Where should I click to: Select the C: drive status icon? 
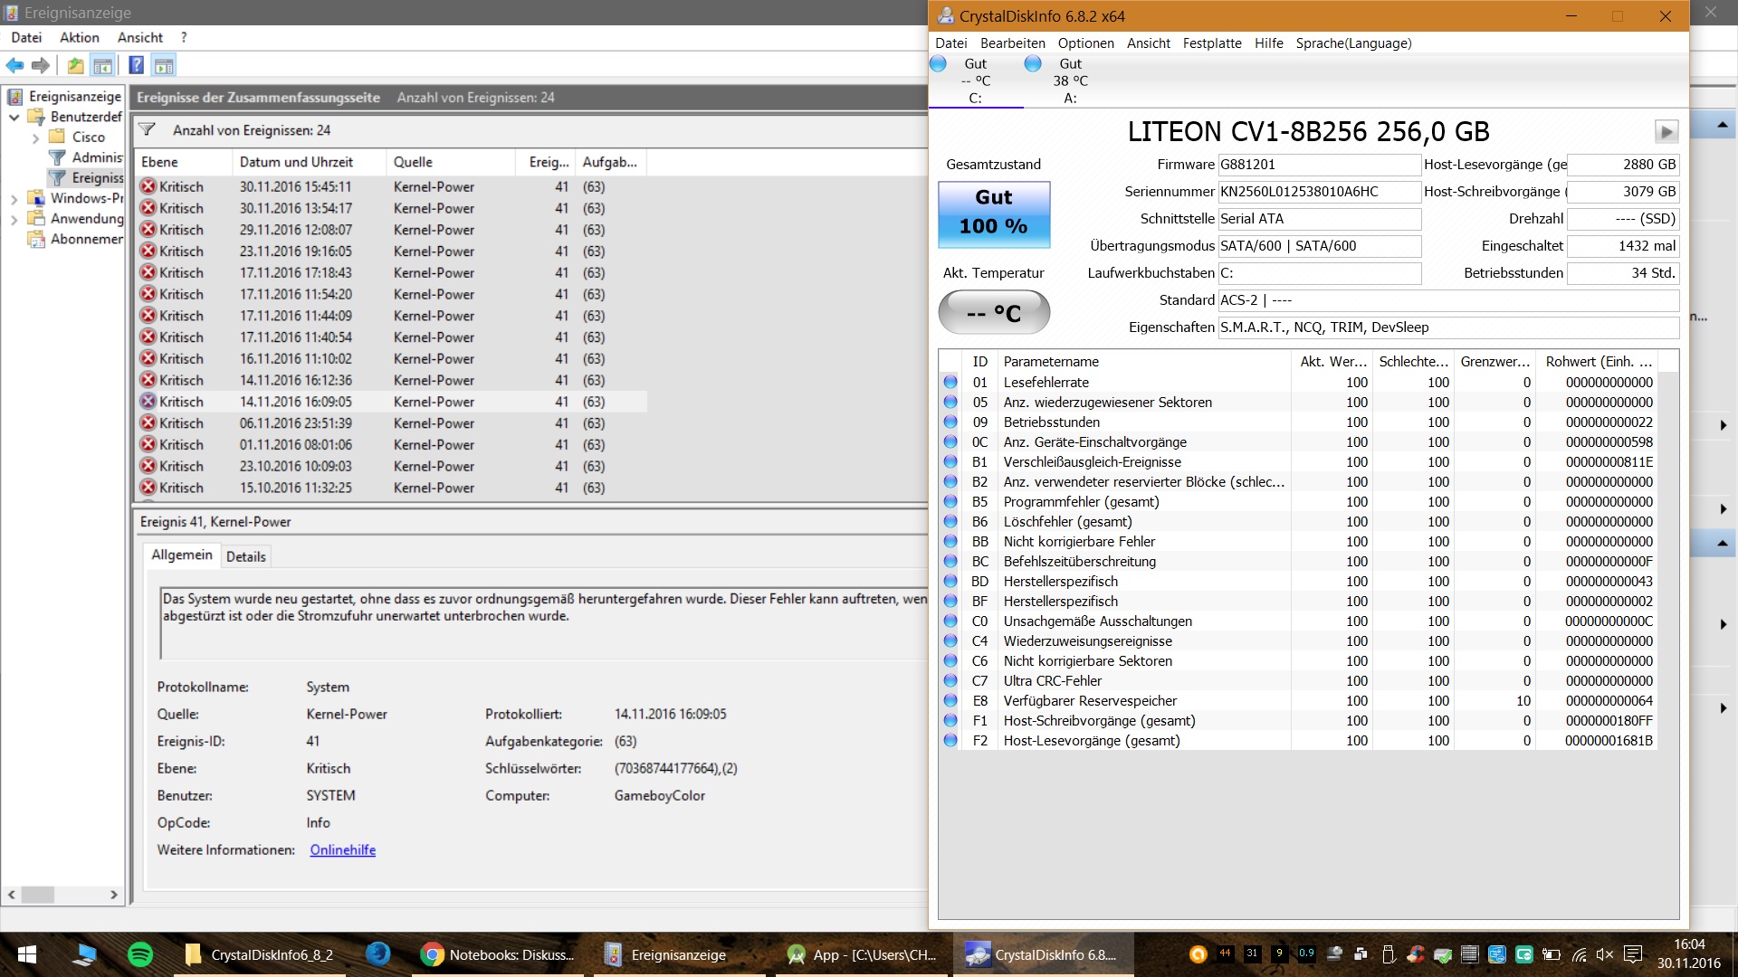939,63
